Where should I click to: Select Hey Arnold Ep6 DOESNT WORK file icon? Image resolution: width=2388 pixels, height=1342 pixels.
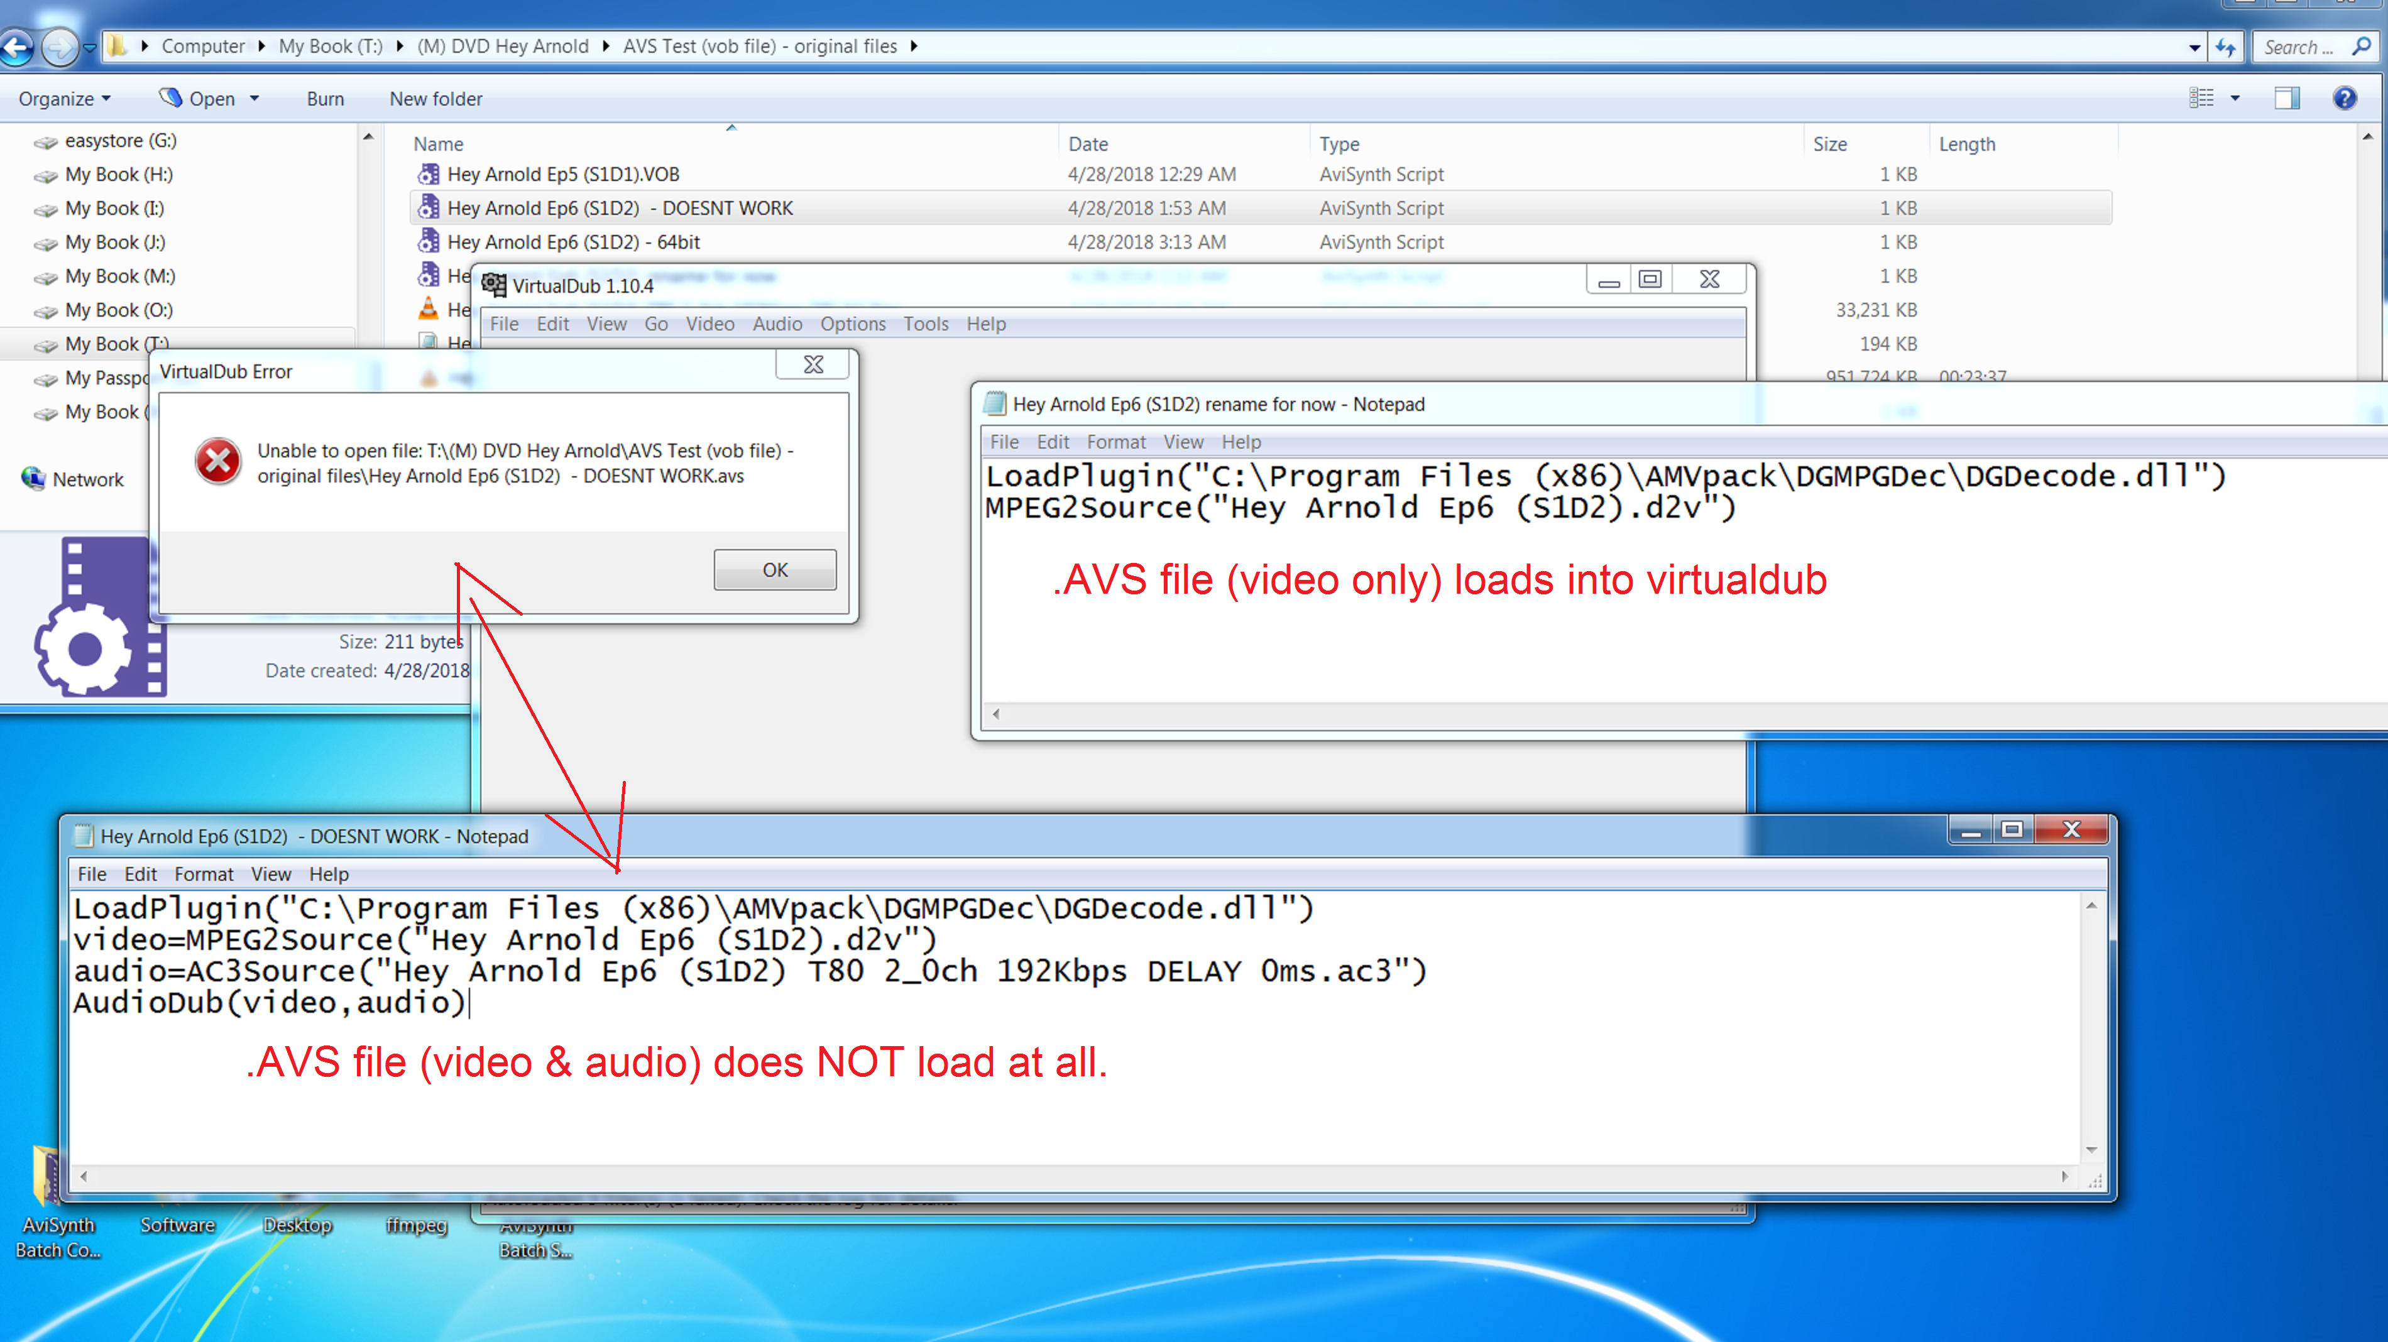(x=429, y=207)
